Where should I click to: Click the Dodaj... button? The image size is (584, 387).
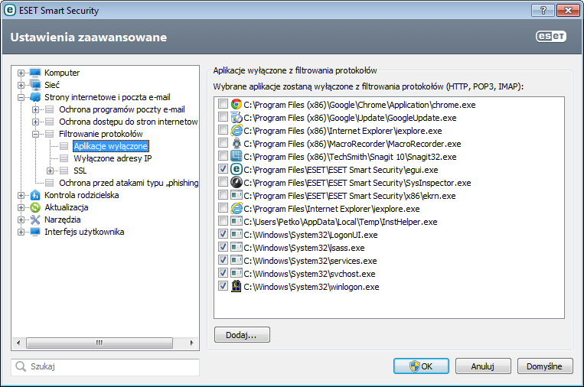(x=242, y=335)
